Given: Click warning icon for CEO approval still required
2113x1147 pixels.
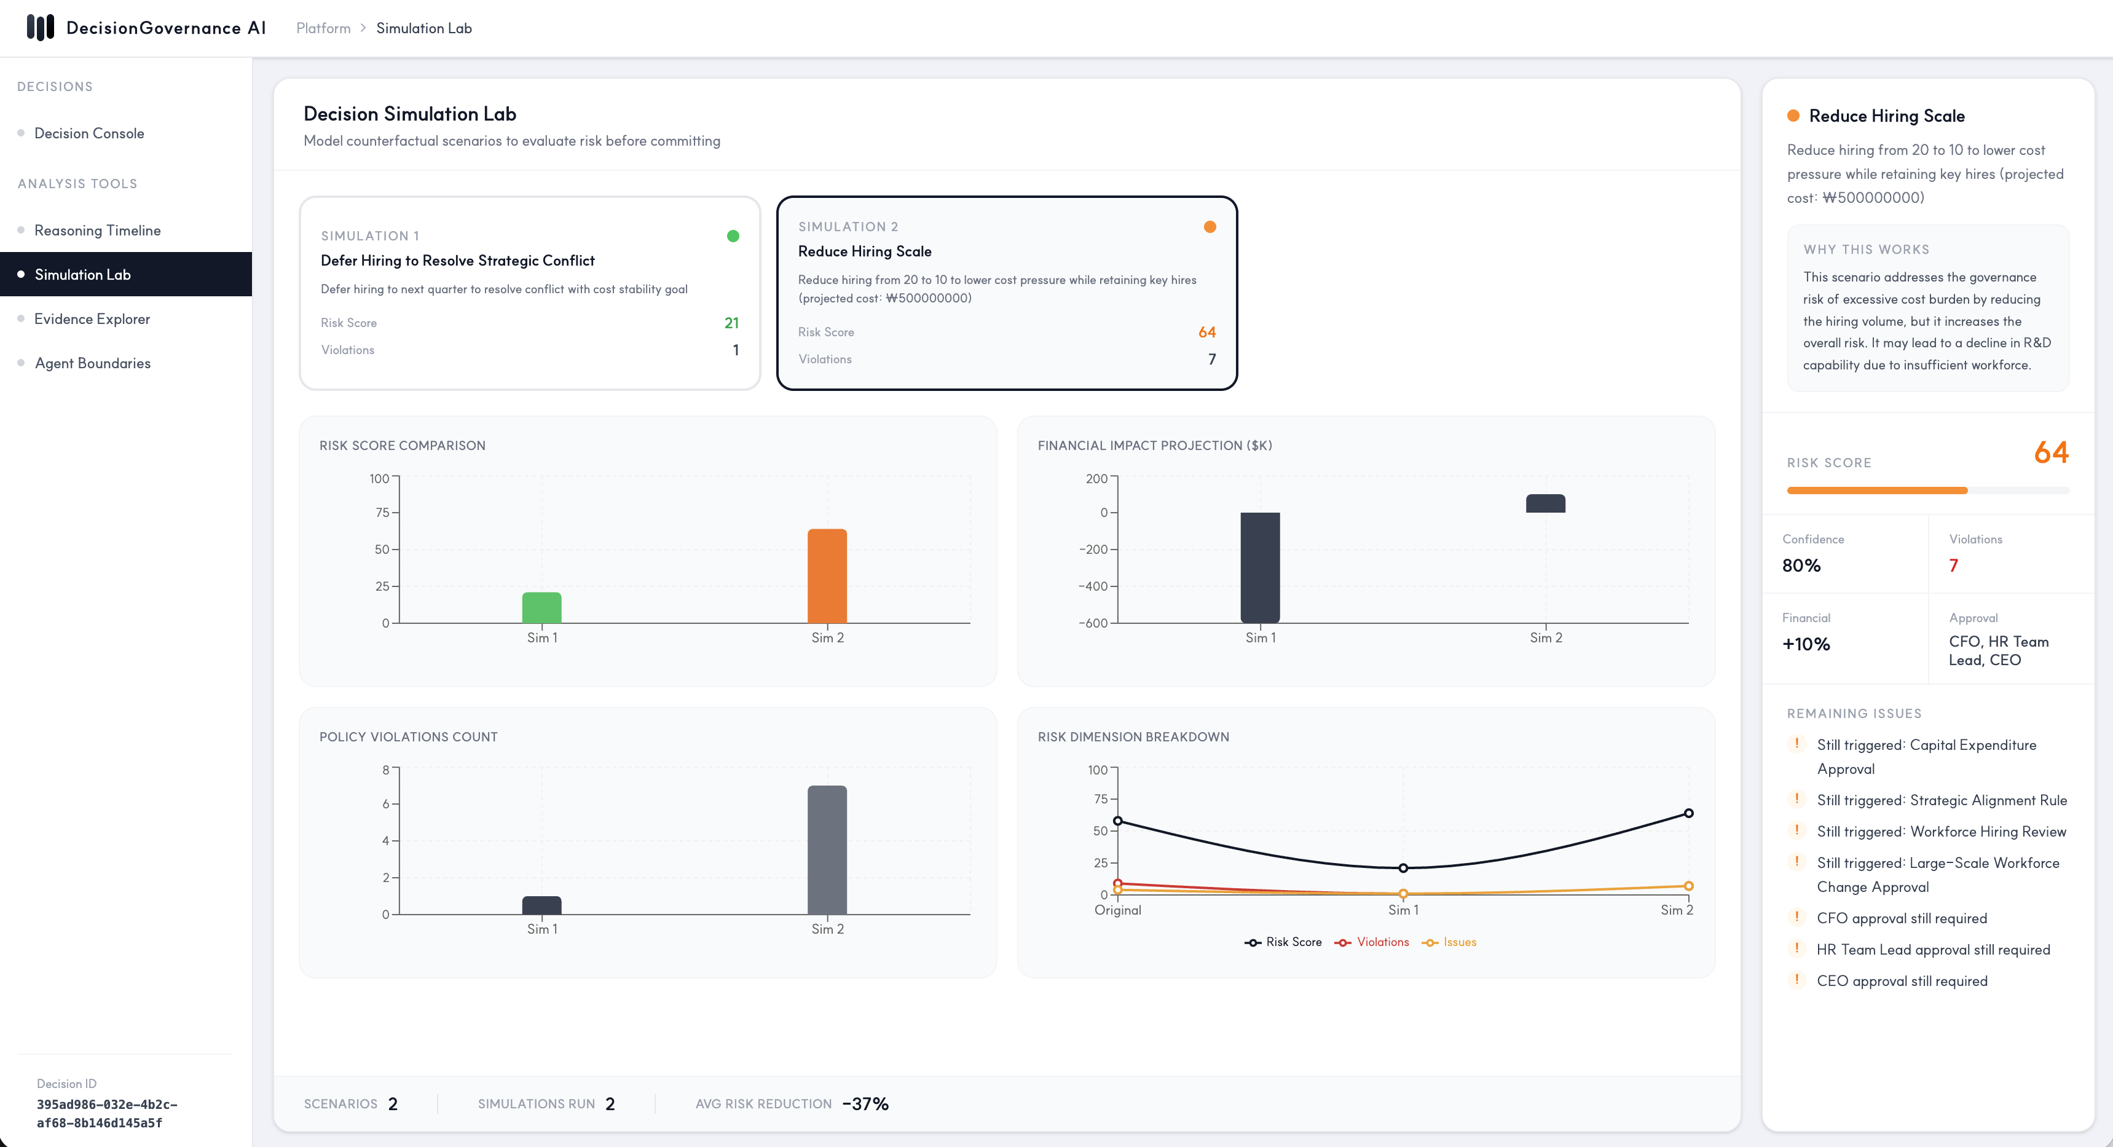Looking at the screenshot, I should tap(1796, 980).
